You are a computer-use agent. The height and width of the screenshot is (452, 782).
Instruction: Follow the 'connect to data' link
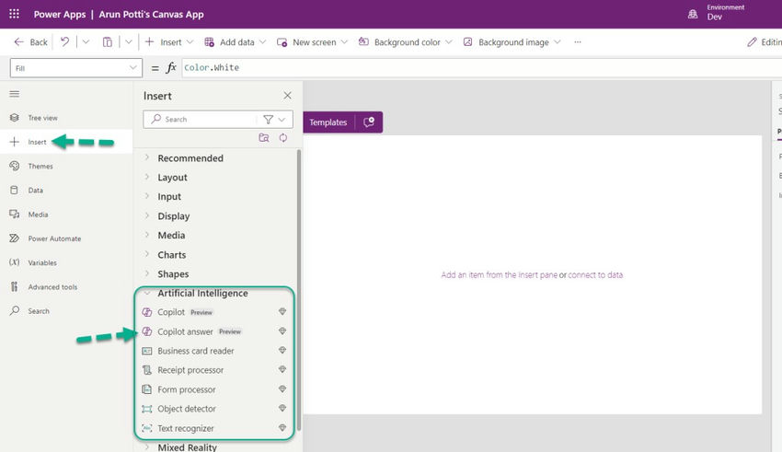(x=595, y=275)
